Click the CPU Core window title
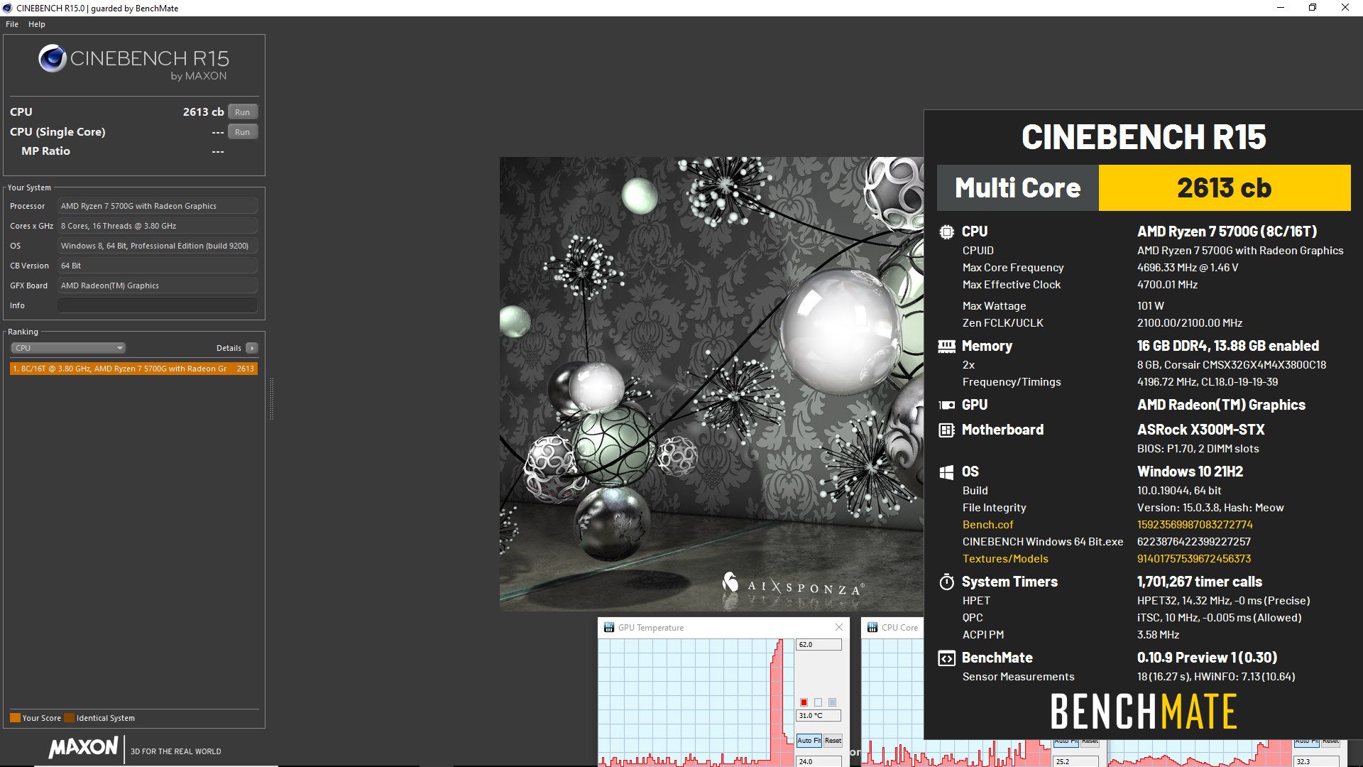The height and width of the screenshot is (767, 1363). [899, 628]
